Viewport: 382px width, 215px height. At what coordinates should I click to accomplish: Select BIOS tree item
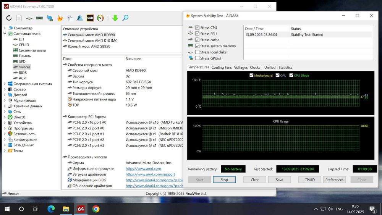click(23, 73)
